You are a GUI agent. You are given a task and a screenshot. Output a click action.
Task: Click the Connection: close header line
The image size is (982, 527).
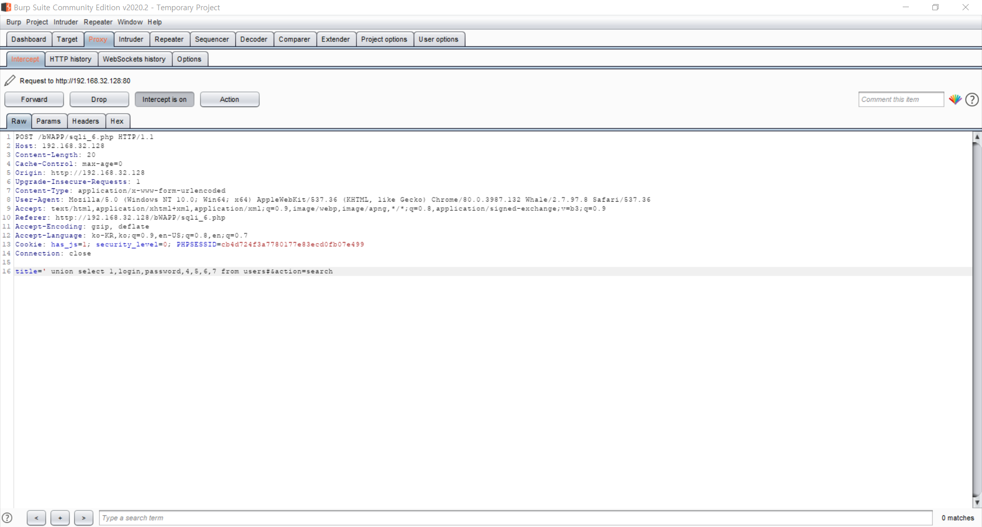coord(53,253)
